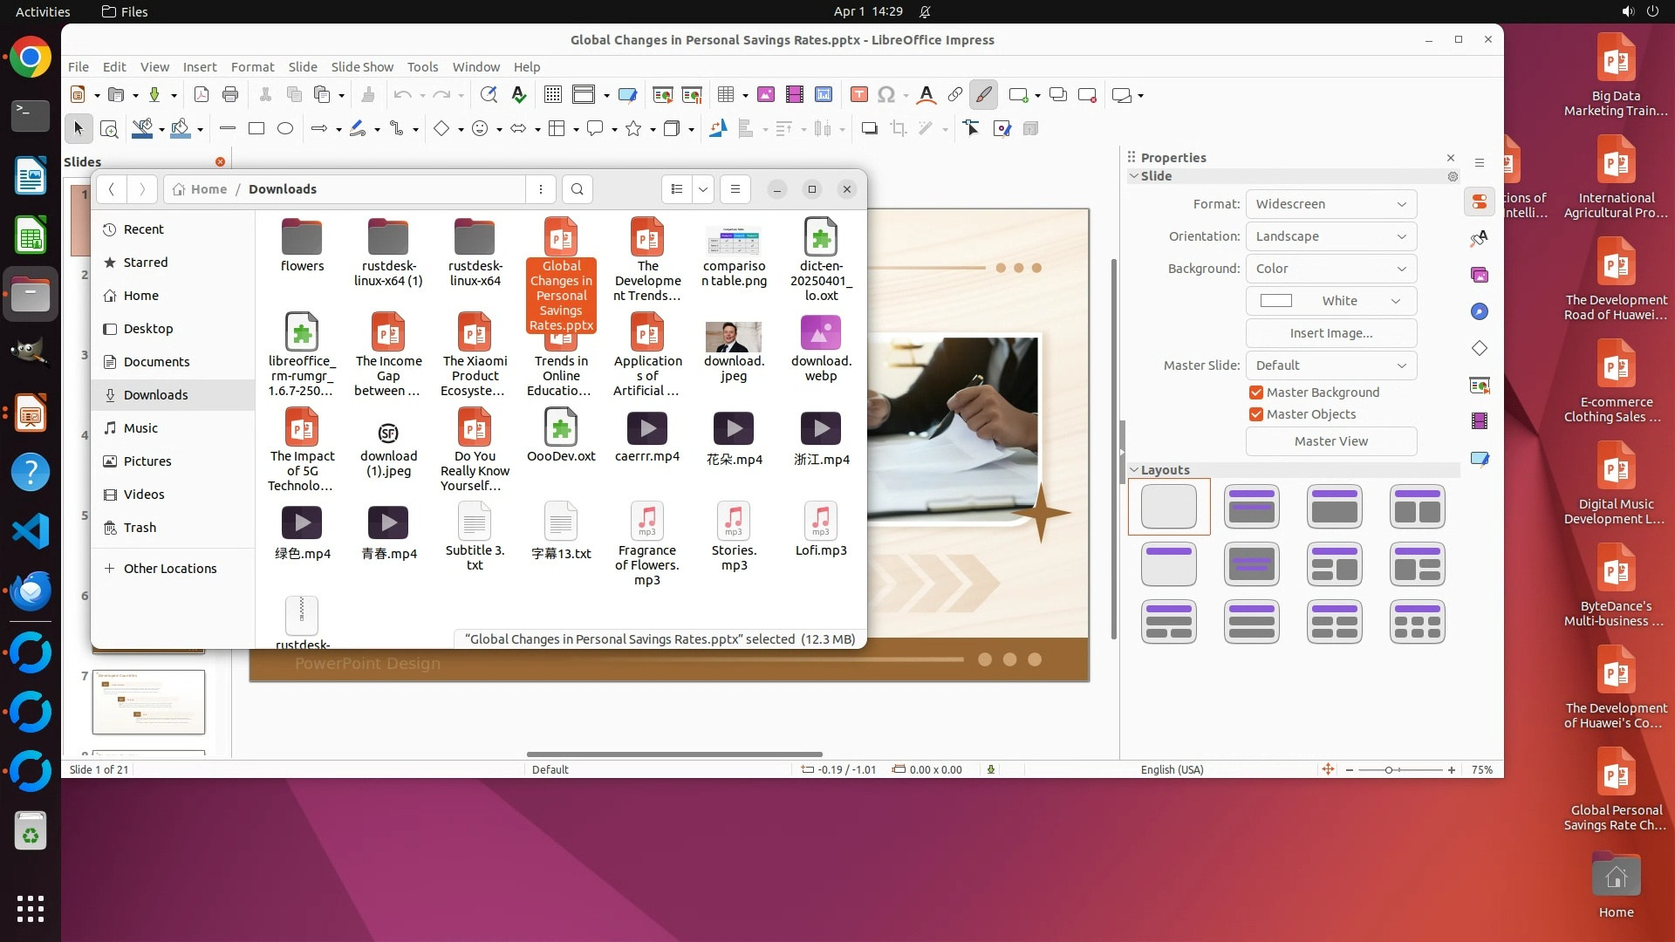Open the Format menu

click(x=252, y=66)
